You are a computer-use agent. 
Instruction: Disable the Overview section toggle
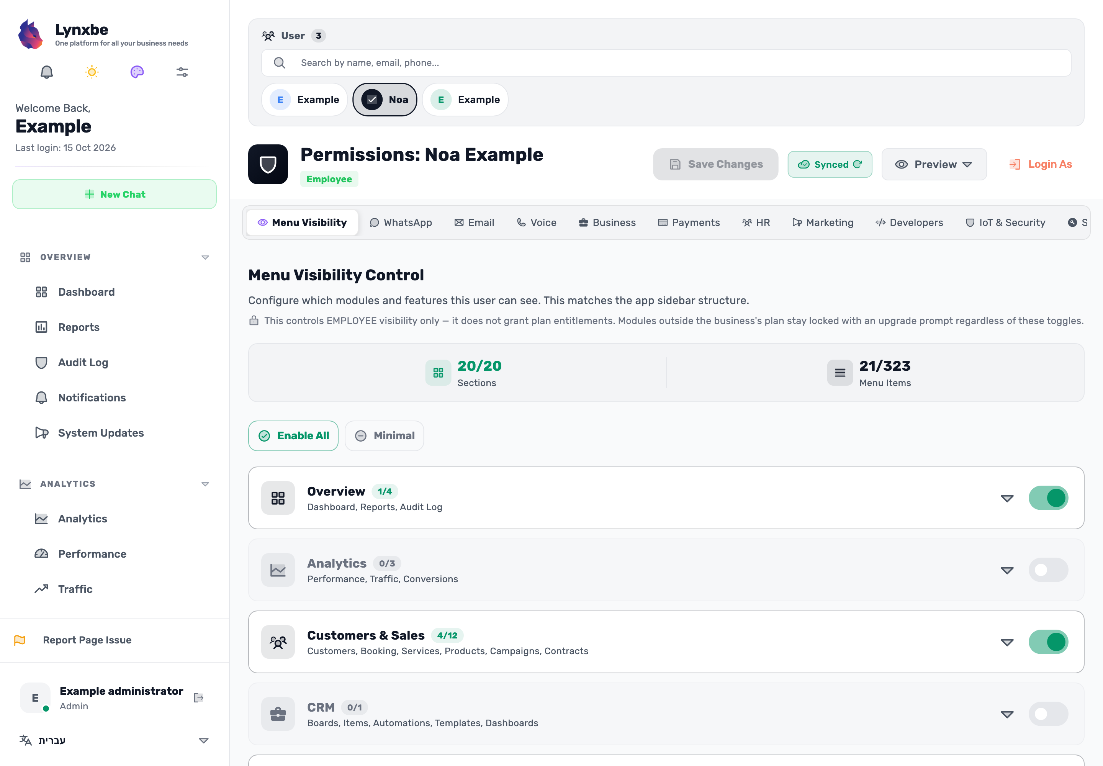coord(1048,498)
